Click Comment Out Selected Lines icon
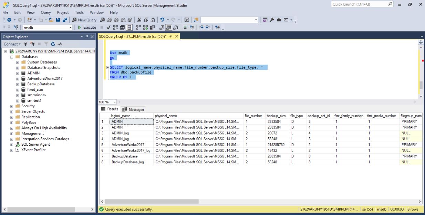425x215 pixels. [185, 28]
